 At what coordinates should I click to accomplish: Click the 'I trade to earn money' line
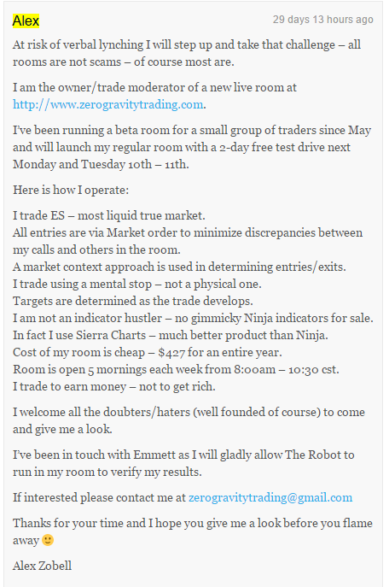pyautogui.click(x=114, y=386)
